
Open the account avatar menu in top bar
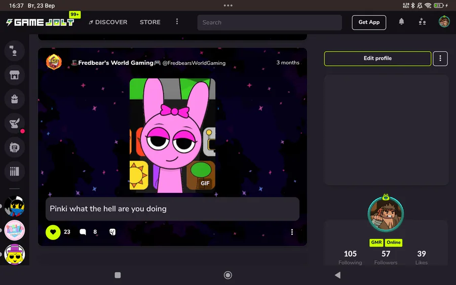coord(444,22)
